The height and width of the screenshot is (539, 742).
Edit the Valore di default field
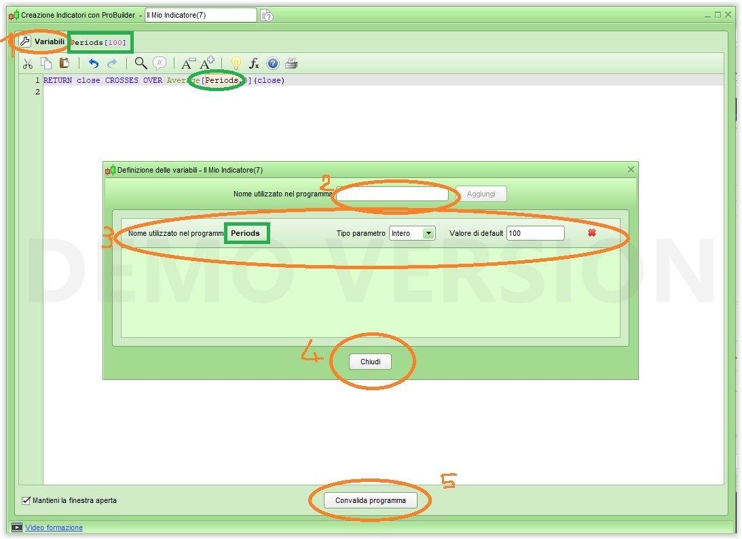(535, 233)
